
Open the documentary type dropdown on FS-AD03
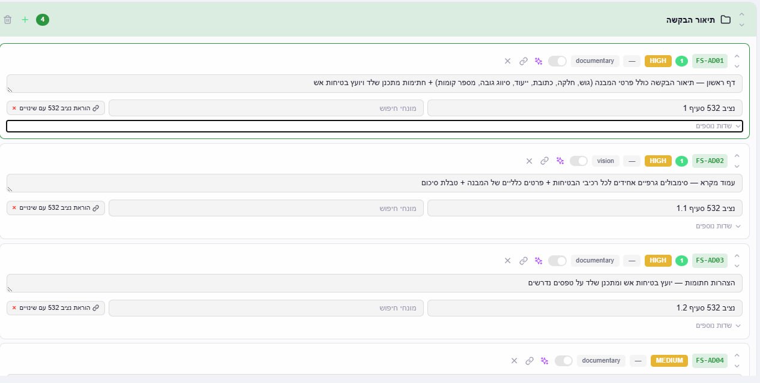595,261
